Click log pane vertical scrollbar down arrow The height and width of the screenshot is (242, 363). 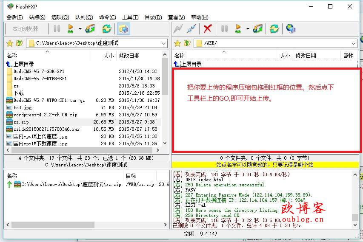click(355, 225)
